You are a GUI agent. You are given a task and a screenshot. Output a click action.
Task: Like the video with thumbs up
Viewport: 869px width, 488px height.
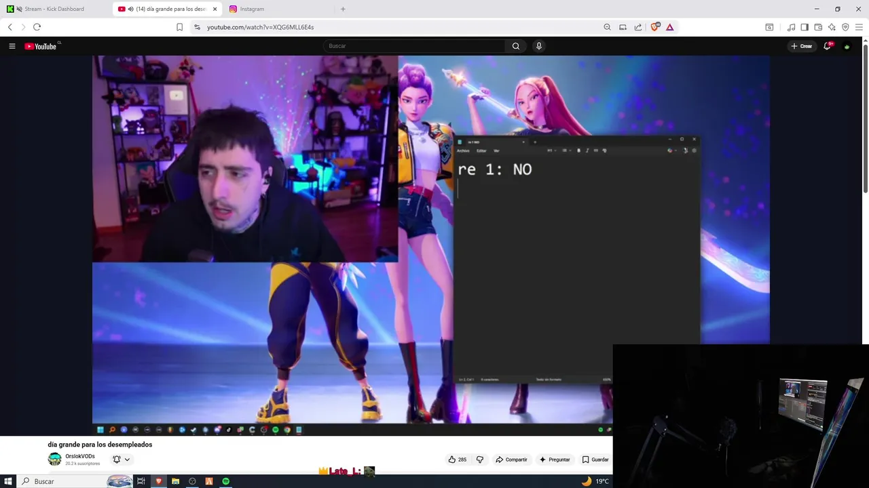coord(457,460)
